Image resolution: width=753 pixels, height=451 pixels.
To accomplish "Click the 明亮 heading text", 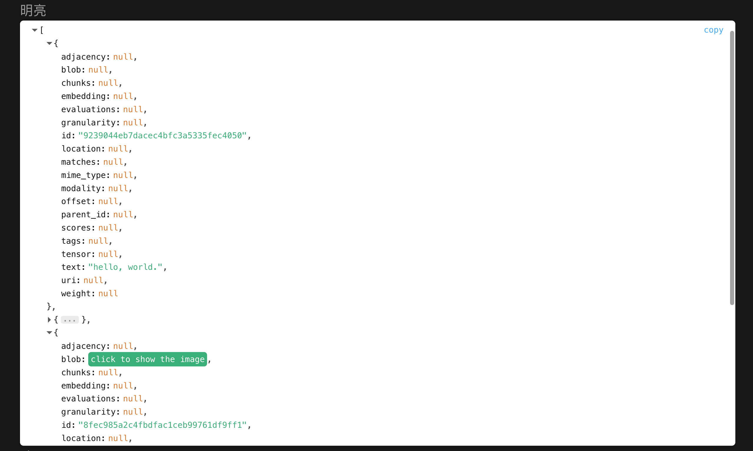I will 33,11.
